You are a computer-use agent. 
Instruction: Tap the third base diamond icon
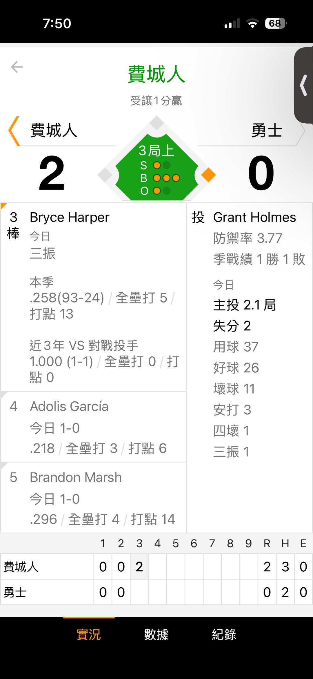pos(105,175)
